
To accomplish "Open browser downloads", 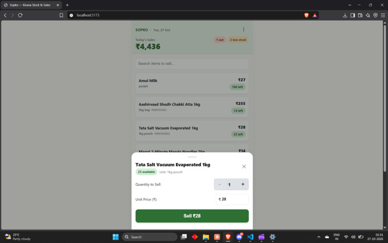I will [345, 15].
